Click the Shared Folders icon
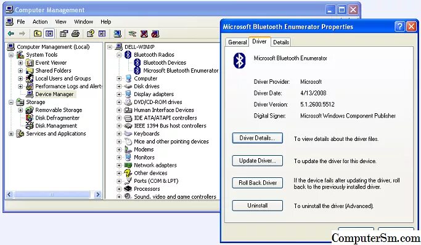Image resolution: width=421 pixels, height=245 pixels. point(29,71)
